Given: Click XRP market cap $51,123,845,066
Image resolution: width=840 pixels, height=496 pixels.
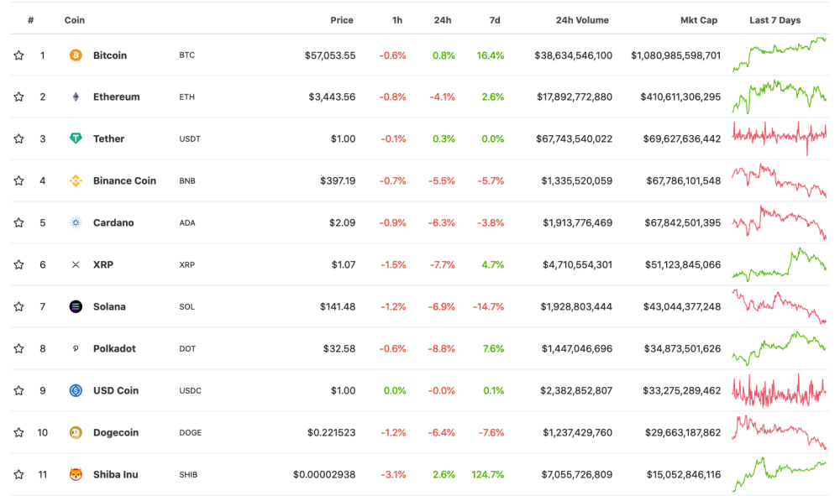Looking at the screenshot, I should click(x=682, y=264).
